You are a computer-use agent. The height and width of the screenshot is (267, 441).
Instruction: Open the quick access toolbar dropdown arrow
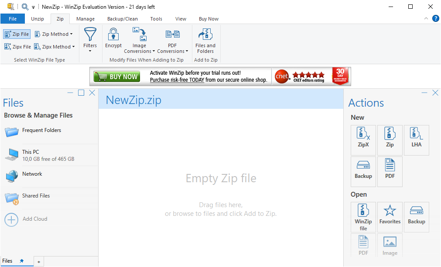coord(33,7)
